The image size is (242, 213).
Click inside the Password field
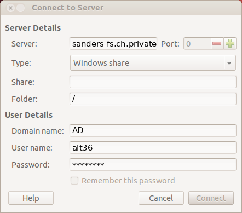pos(153,165)
